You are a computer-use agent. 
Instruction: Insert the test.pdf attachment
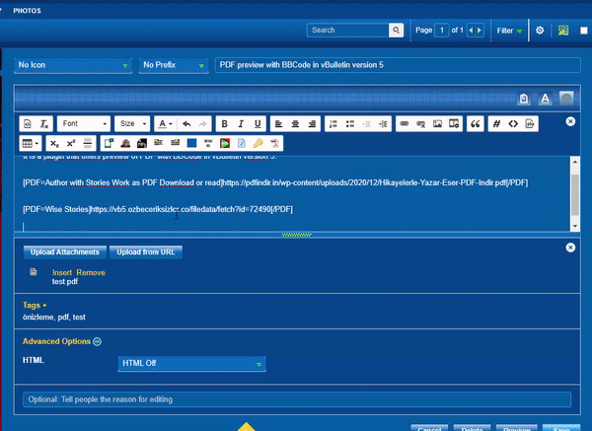(62, 272)
